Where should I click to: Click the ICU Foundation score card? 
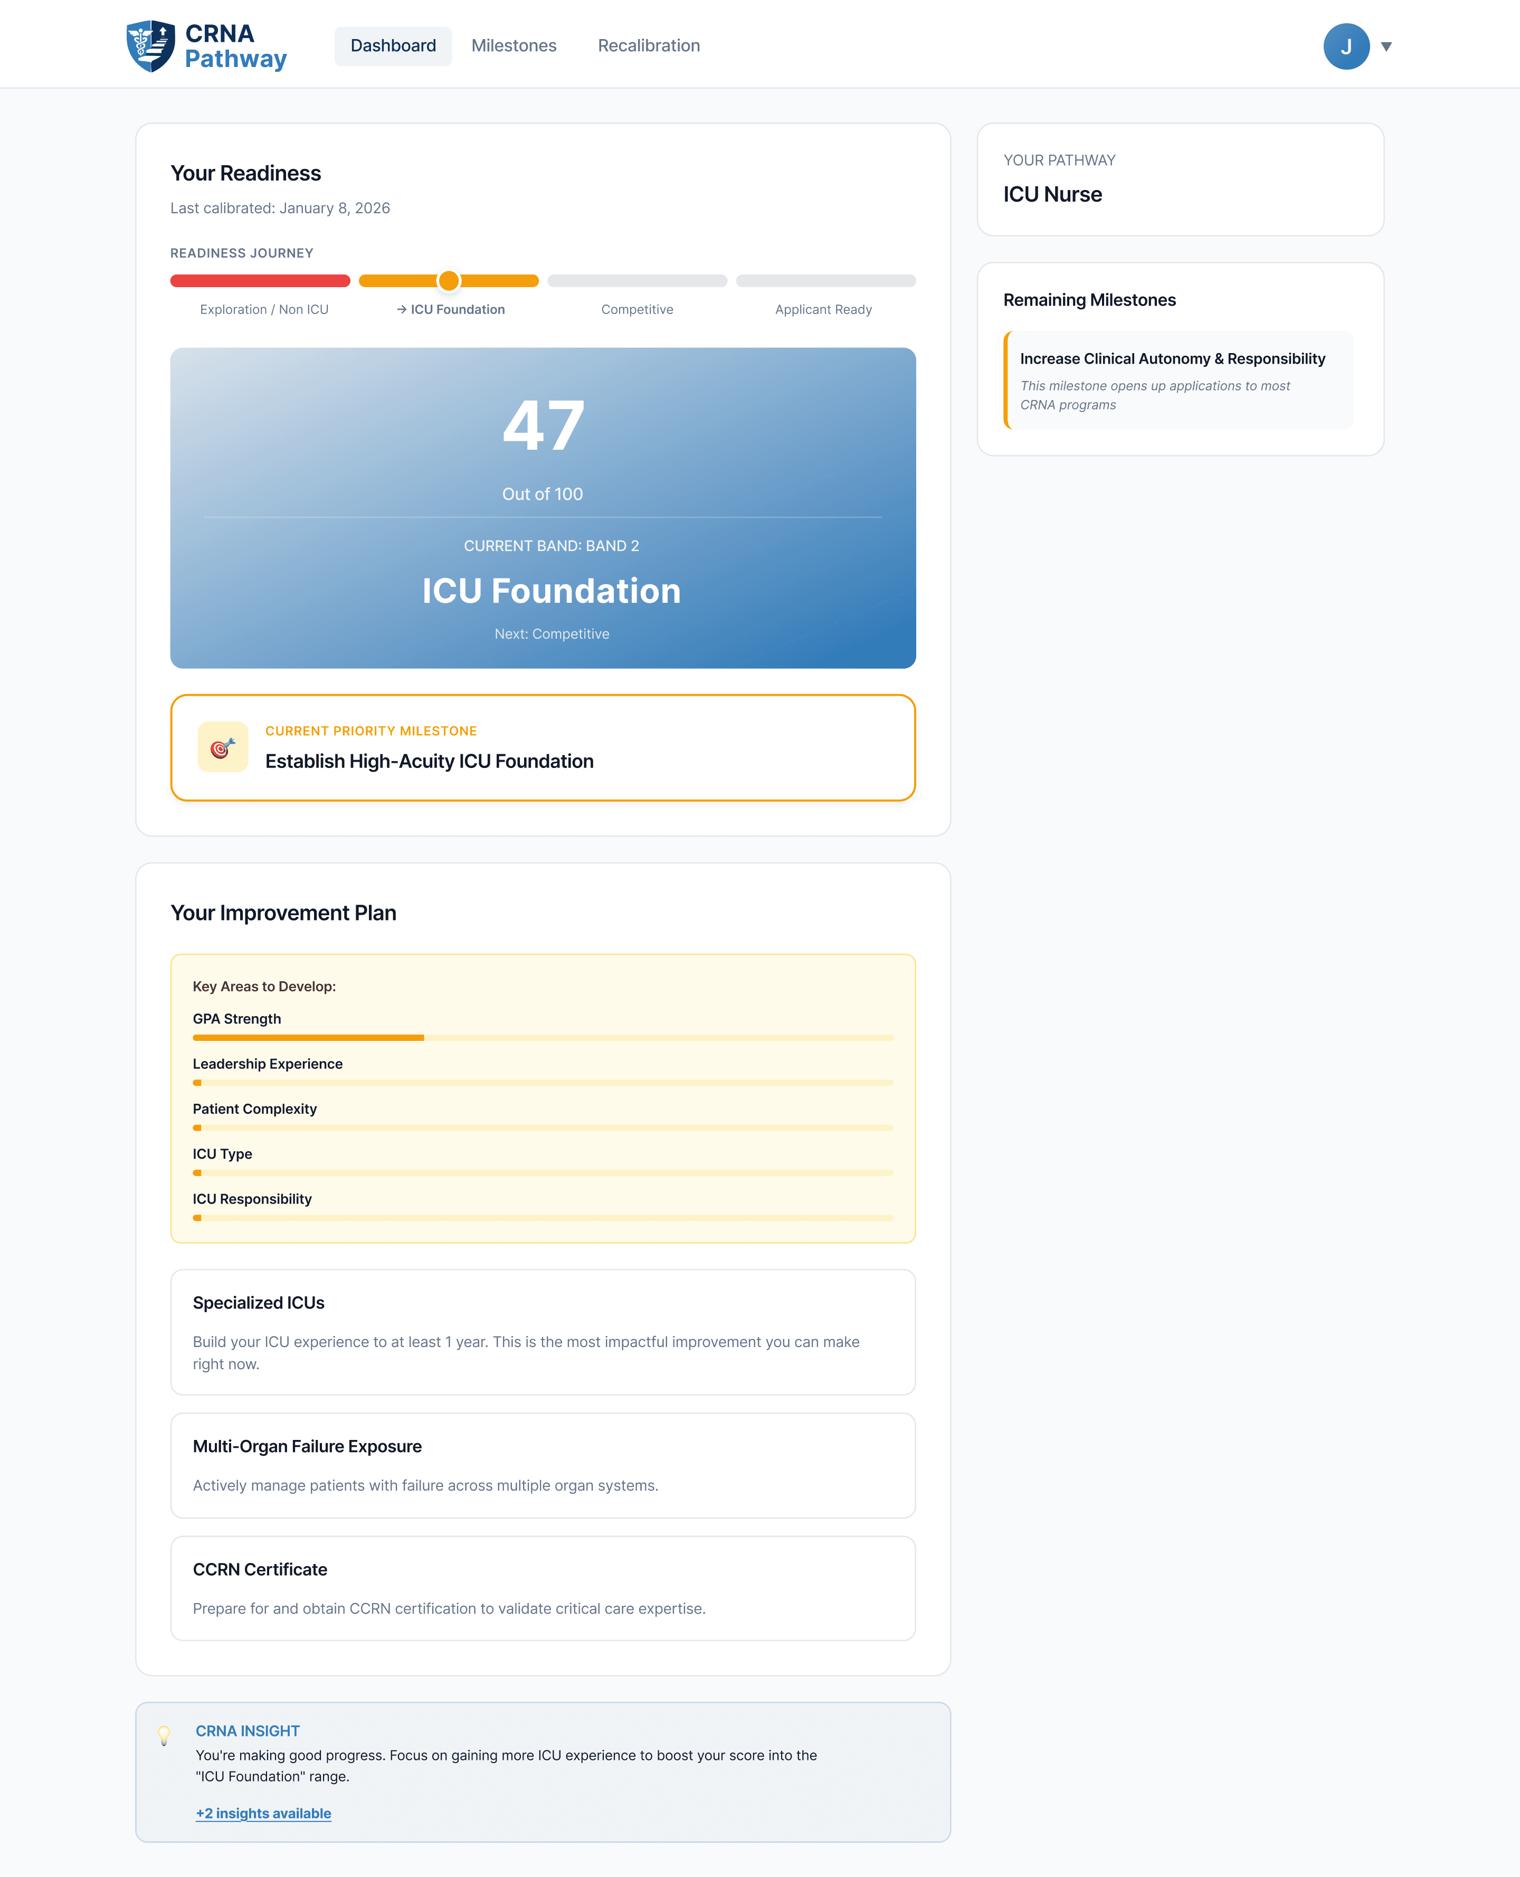point(543,509)
